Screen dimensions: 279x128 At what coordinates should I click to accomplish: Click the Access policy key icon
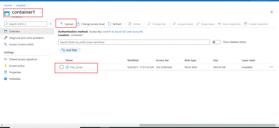click(6, 66)
